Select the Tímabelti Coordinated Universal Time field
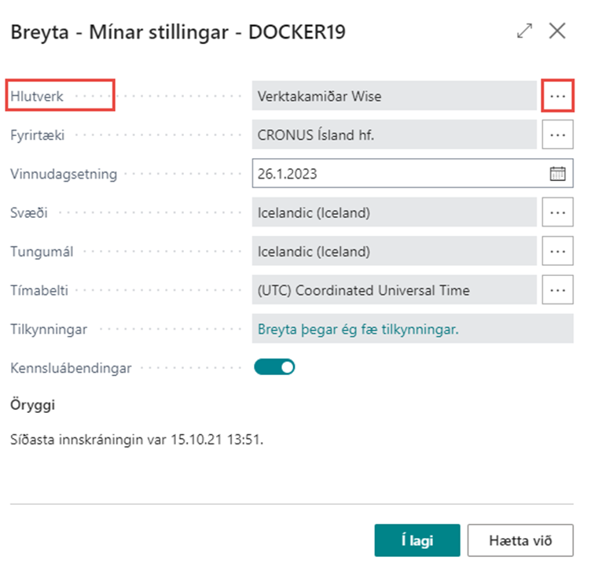591x571 pixels. [x=394, y=290]
